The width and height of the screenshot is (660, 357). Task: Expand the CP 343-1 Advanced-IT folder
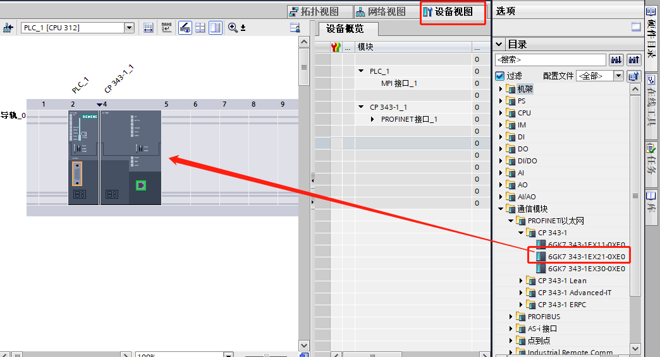coord(521,292)
